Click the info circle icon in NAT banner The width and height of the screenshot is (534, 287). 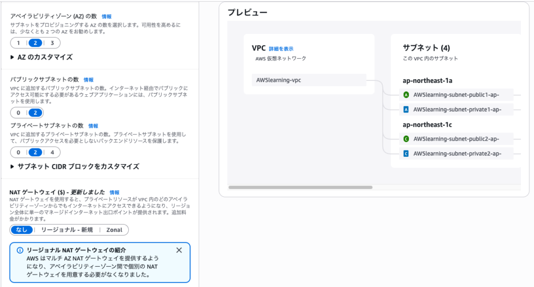click(x=19, y=251)
